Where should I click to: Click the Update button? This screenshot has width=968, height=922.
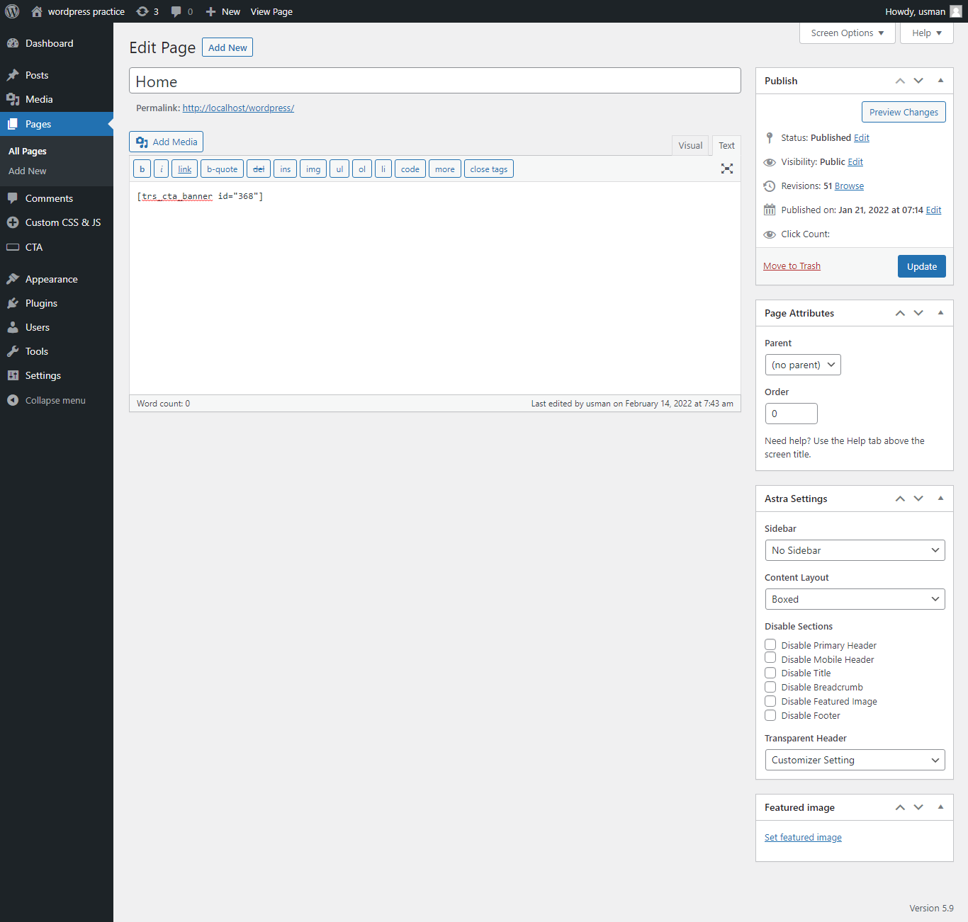click(922, 266)
